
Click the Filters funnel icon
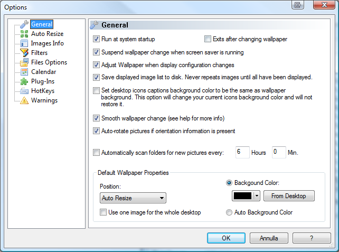(x=24, y=53)
